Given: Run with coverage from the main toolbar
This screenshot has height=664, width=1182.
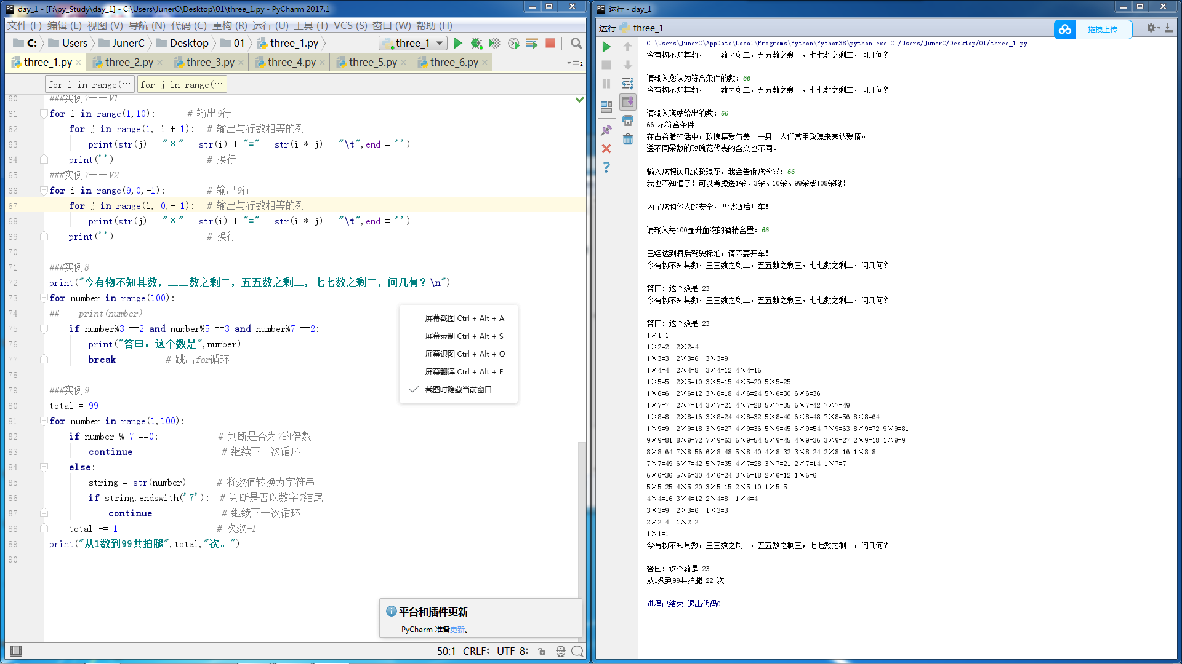Looking at the screenshot, I should pos(494,43).
